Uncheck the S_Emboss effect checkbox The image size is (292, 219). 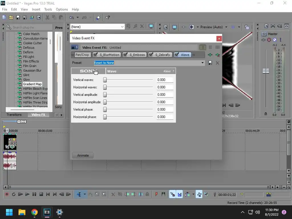coord(125,54)
